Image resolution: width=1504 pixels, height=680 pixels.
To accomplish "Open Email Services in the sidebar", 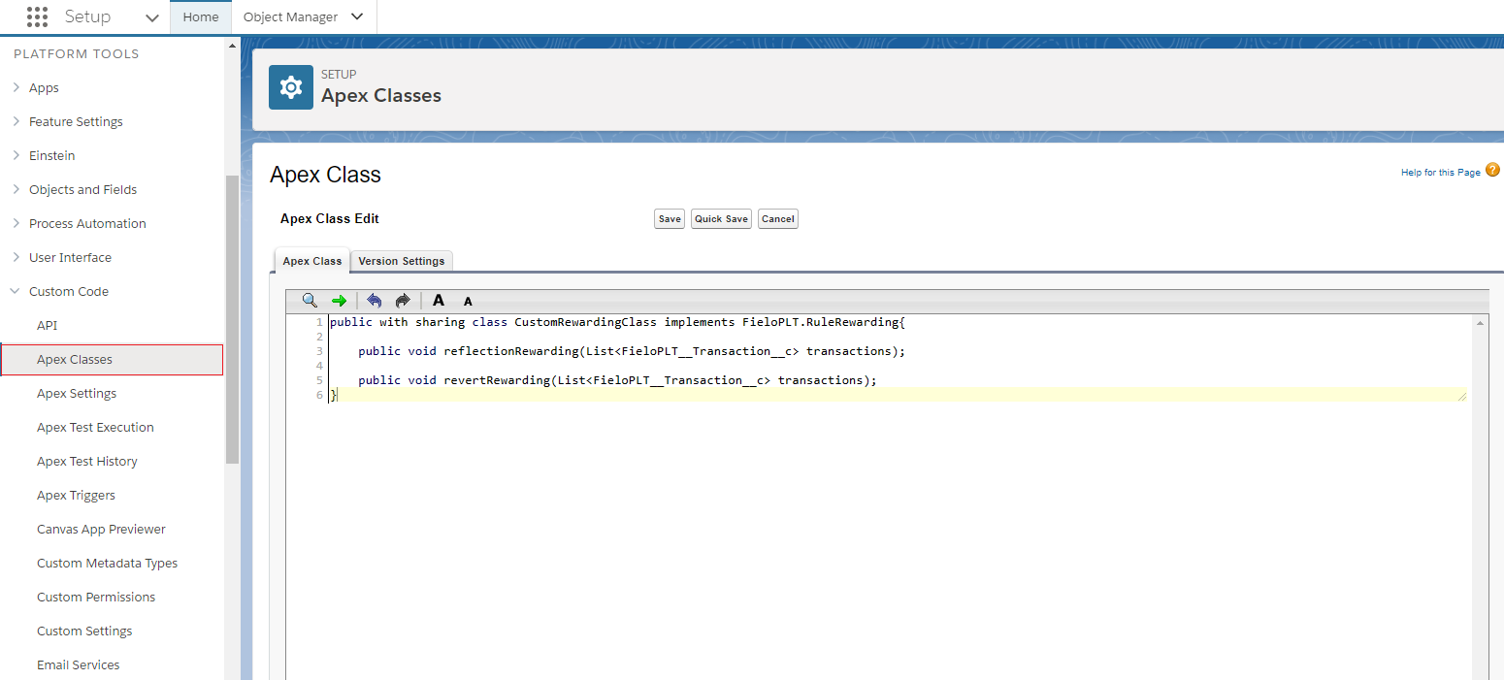I will (x=79, y=664).
